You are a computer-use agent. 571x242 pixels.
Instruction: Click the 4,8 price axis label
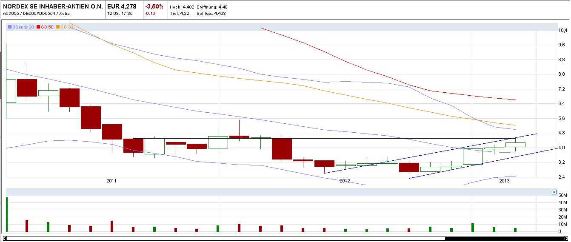tap(562, 133)
